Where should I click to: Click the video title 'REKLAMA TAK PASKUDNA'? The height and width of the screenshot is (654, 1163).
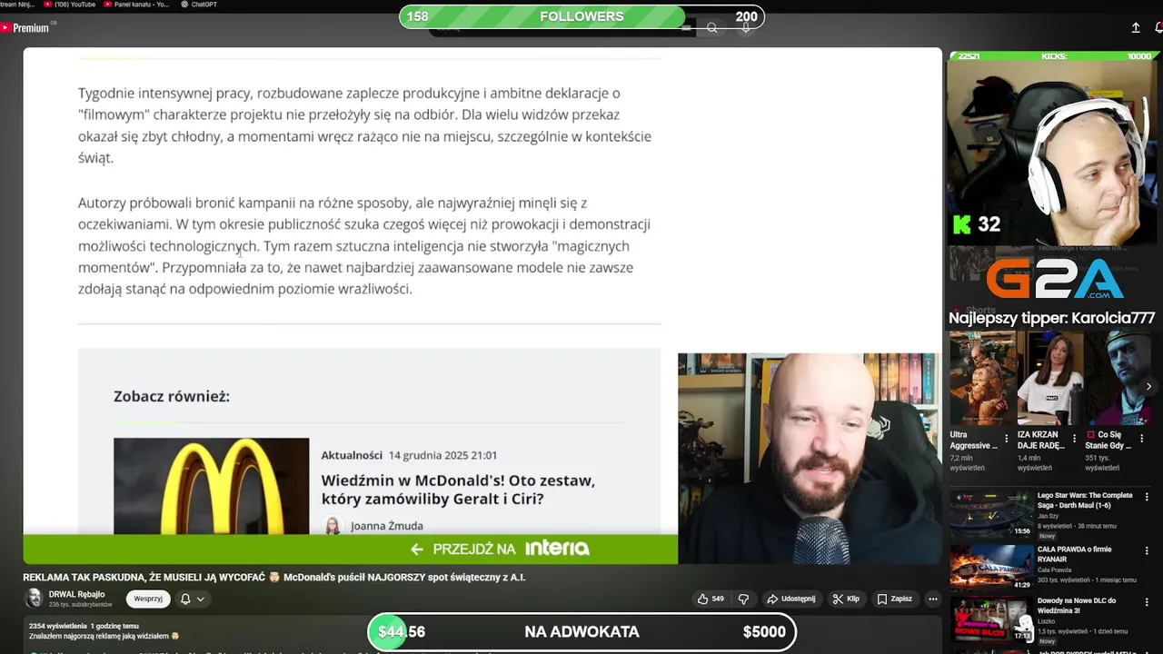click(274, 577)
